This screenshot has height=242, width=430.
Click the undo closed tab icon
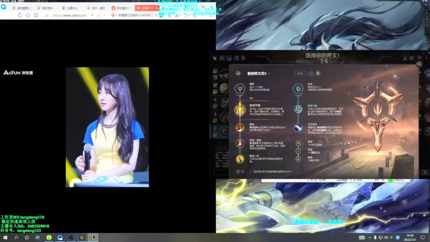point(185,16)
